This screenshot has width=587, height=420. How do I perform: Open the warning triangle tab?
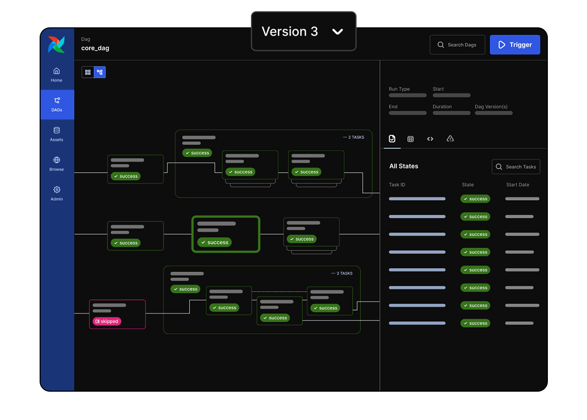tap(450, 139)
